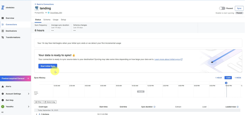Click the Today September 16, 2025 row
This screenshot has height=115, width=245.
(x=137, y=110)
